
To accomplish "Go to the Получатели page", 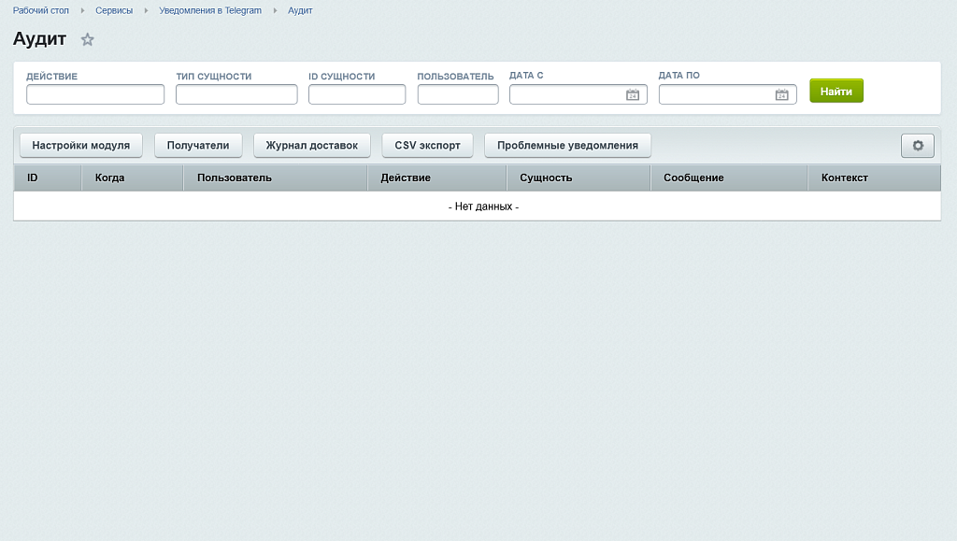I will click(198, 146).
